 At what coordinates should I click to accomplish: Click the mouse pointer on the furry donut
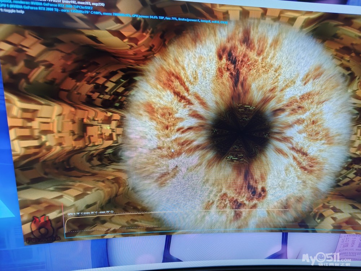(x=173, y=150)
